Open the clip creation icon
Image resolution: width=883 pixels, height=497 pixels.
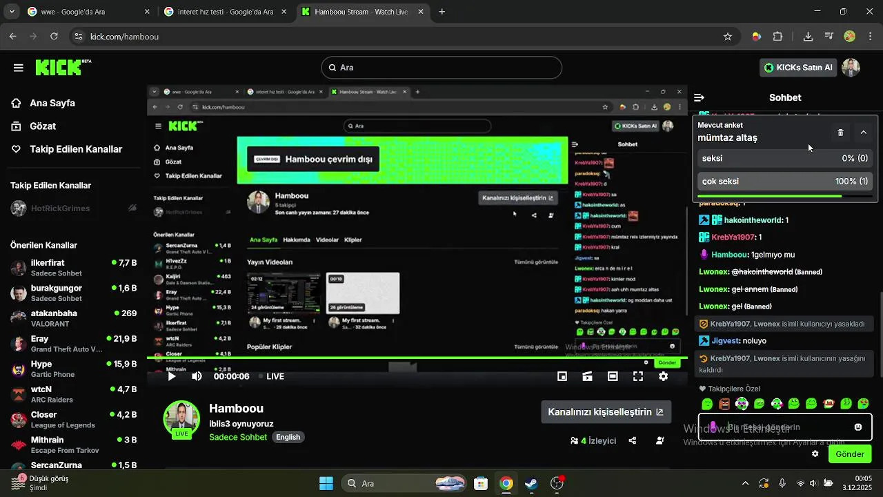[x=587, y=376]
